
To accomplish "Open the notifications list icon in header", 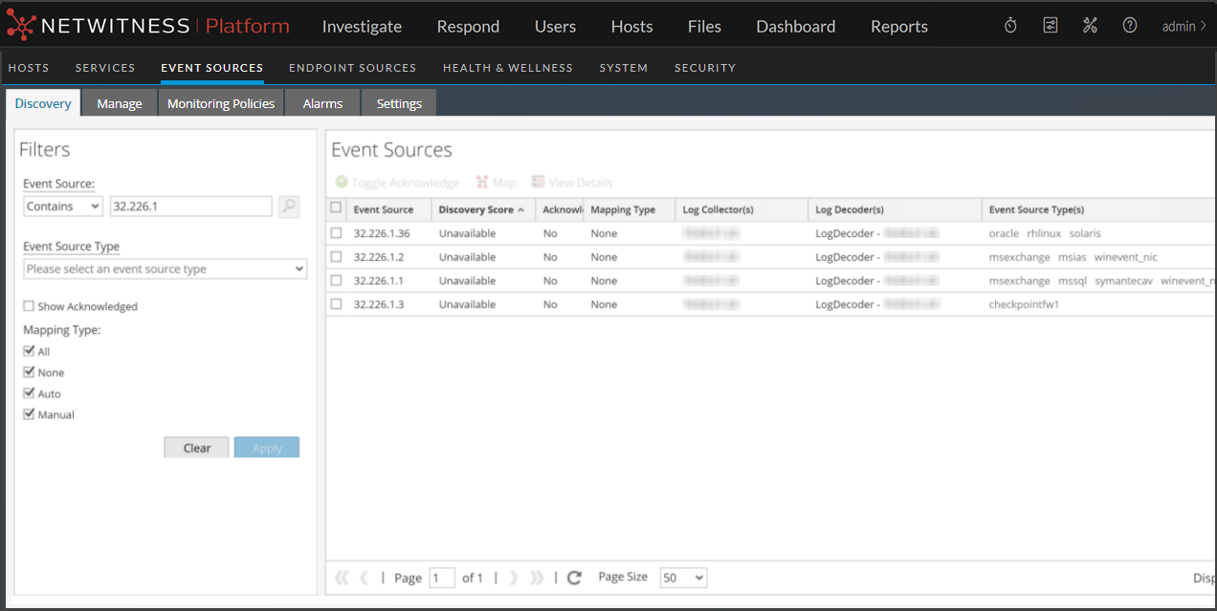I will (1051, 26).
